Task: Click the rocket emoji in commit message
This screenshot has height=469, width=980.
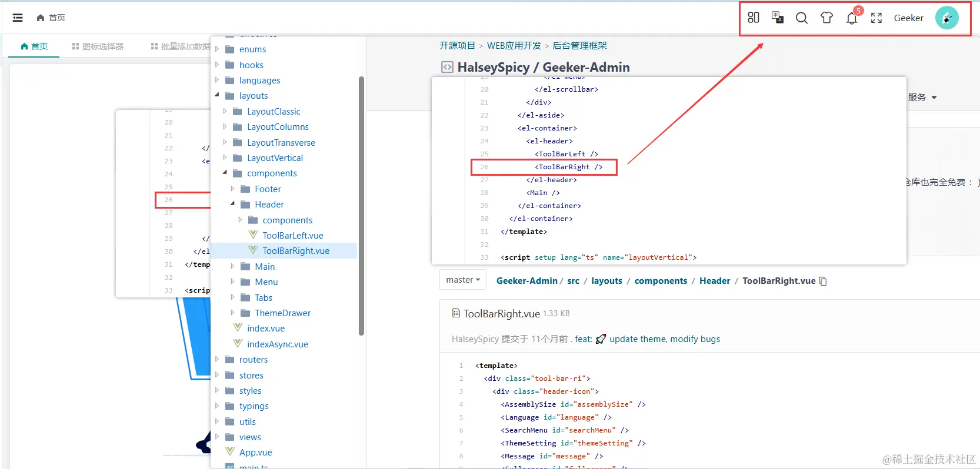Action: [601, 339]
